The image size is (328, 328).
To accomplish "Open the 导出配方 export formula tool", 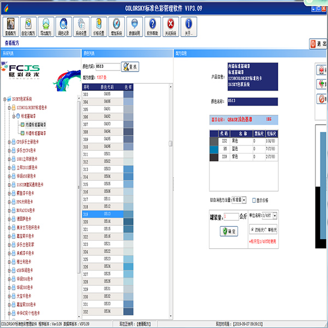I will (x=47, y=26).
